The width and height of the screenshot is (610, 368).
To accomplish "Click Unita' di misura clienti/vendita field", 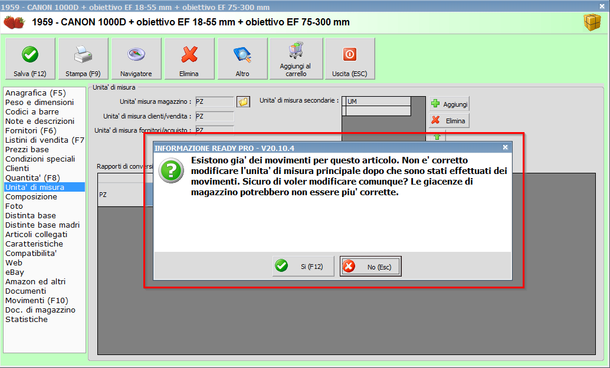I will click(214, 116).
